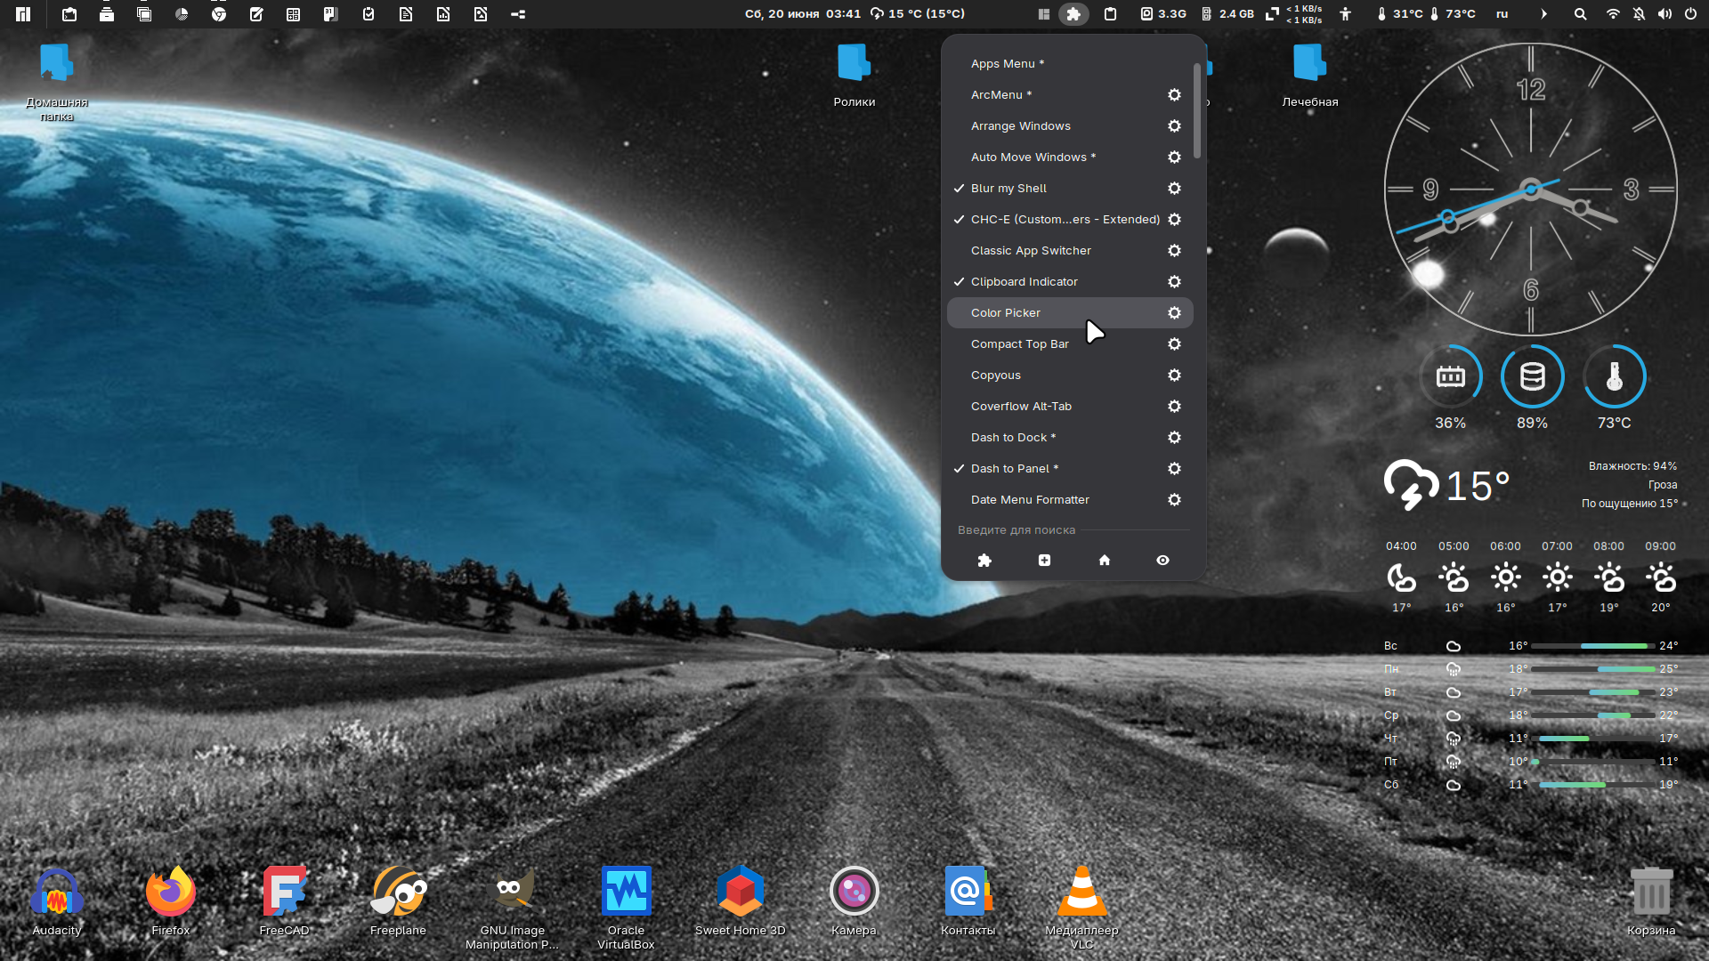1709x961 pixels.
Task: Open Oracle VirtualBox desktop icon
Action: 626,908
